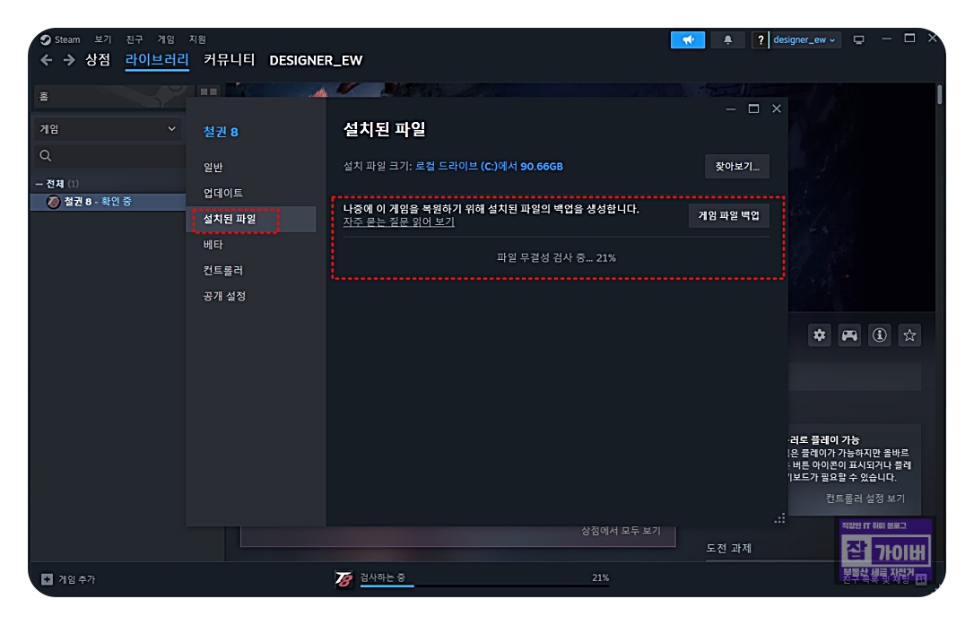Open DESIGNER_EW profile tab

coord(316,61)
